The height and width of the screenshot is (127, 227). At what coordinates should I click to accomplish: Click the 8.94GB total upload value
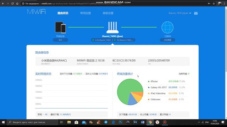tap(153, 114)
